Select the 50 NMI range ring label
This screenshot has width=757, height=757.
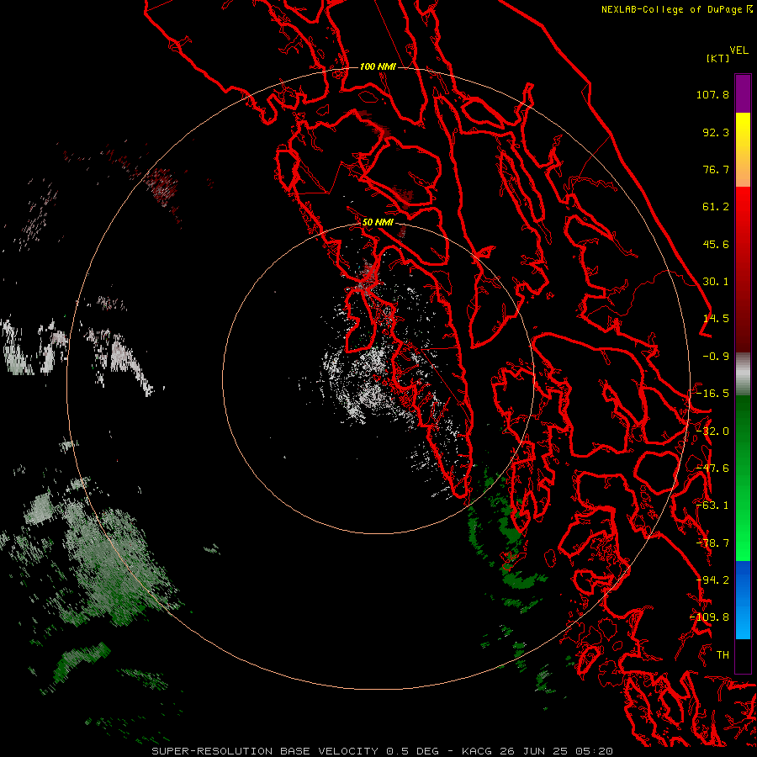point(378,222)
